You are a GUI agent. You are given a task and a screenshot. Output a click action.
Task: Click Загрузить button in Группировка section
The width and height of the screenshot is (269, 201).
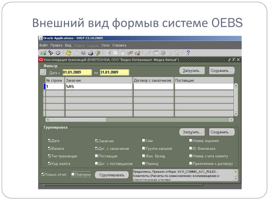tap(192, 132)
